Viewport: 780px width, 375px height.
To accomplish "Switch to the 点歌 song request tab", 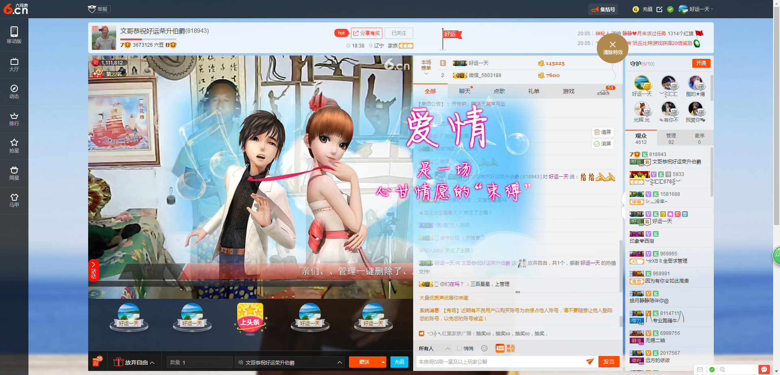I will tap(499, 91).
